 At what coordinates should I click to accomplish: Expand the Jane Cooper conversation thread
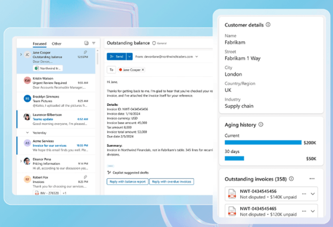(21, 55)
